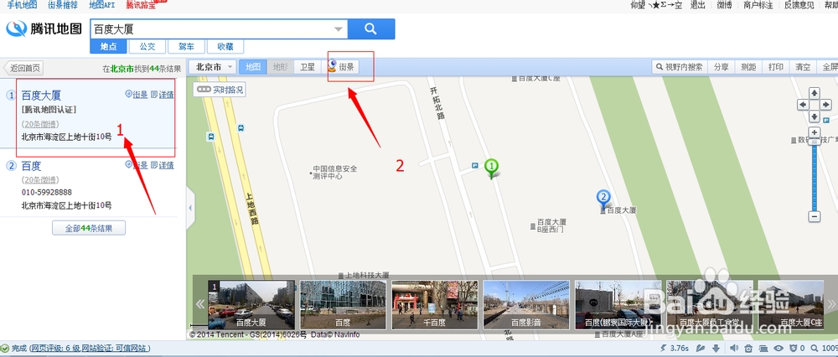Image resolution: width=838 pixels, height=357 pixels.
Task: Switch to 地形 terrain view
Action: tap(280, 67)
